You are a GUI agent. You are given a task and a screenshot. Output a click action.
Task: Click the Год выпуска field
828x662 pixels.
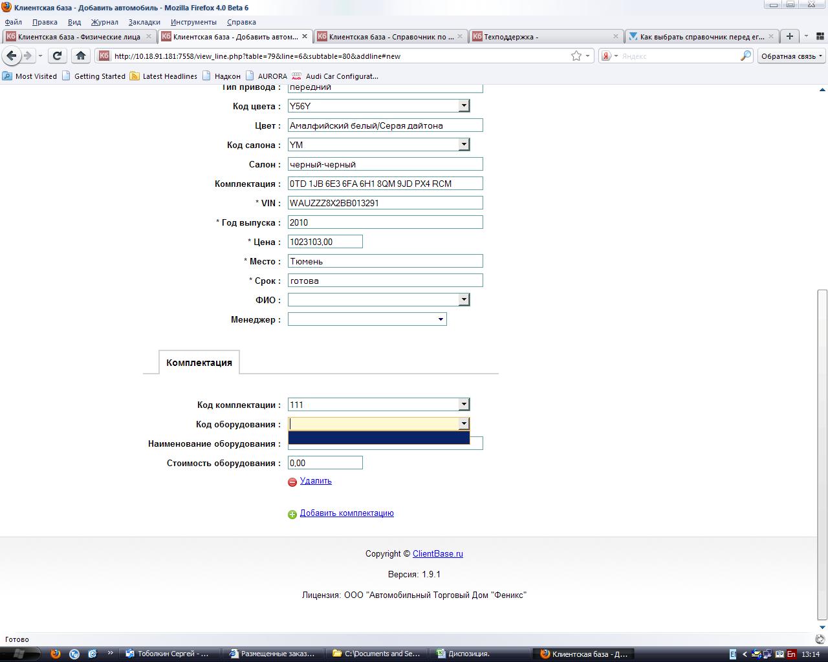point(386,222)
